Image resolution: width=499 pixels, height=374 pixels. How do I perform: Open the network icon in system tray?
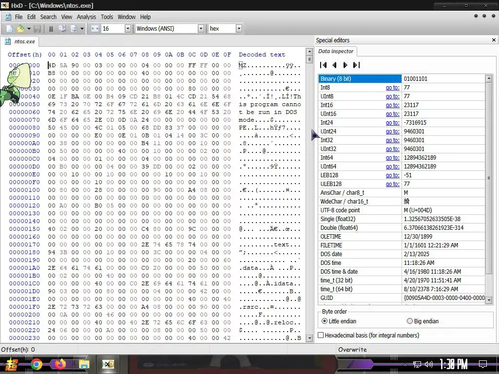[x=417, y=364]
